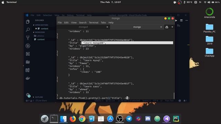Image resolution: width=221 pixels, height=124 pixels.
Task: Open Discord from the dock
Action: pos(148,119)
